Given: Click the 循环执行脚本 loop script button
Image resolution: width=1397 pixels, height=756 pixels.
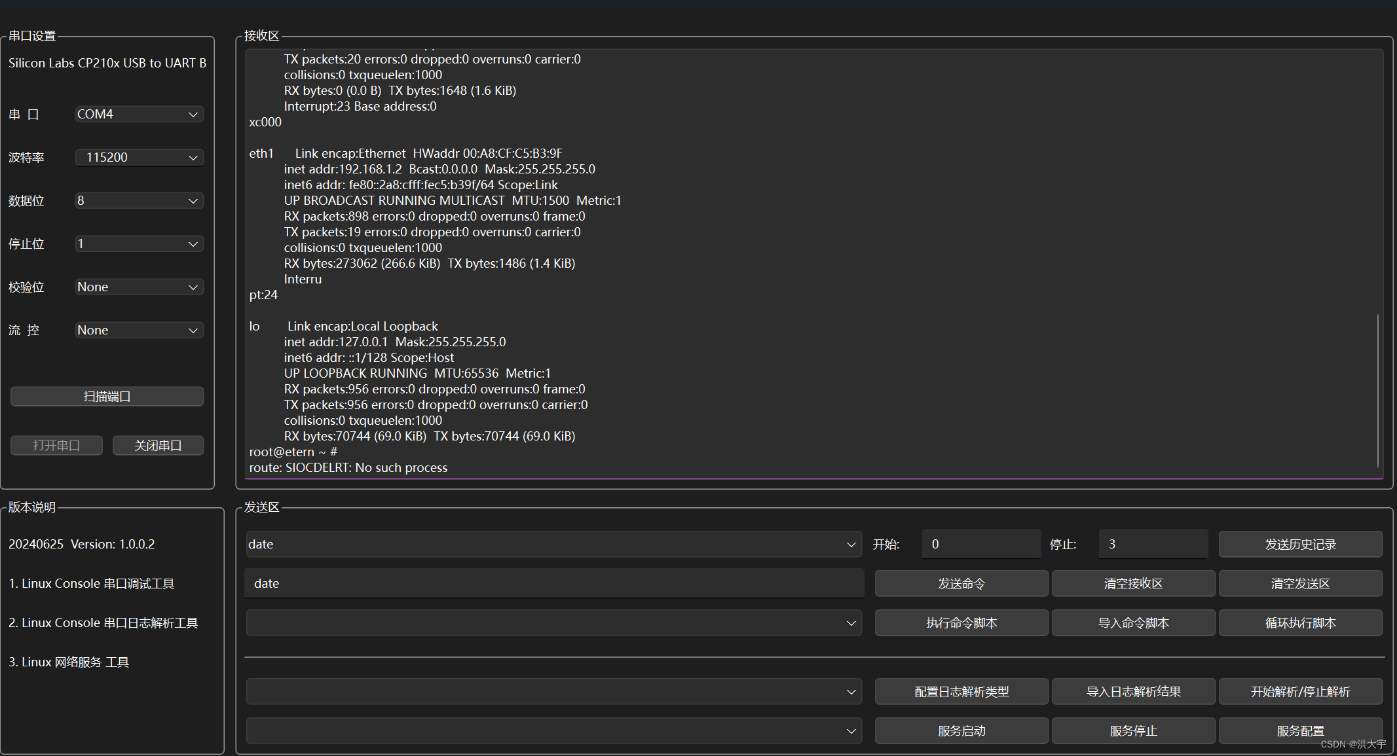Looking at the screenshot, I should pyautogui.click(x=1300, y=622).
